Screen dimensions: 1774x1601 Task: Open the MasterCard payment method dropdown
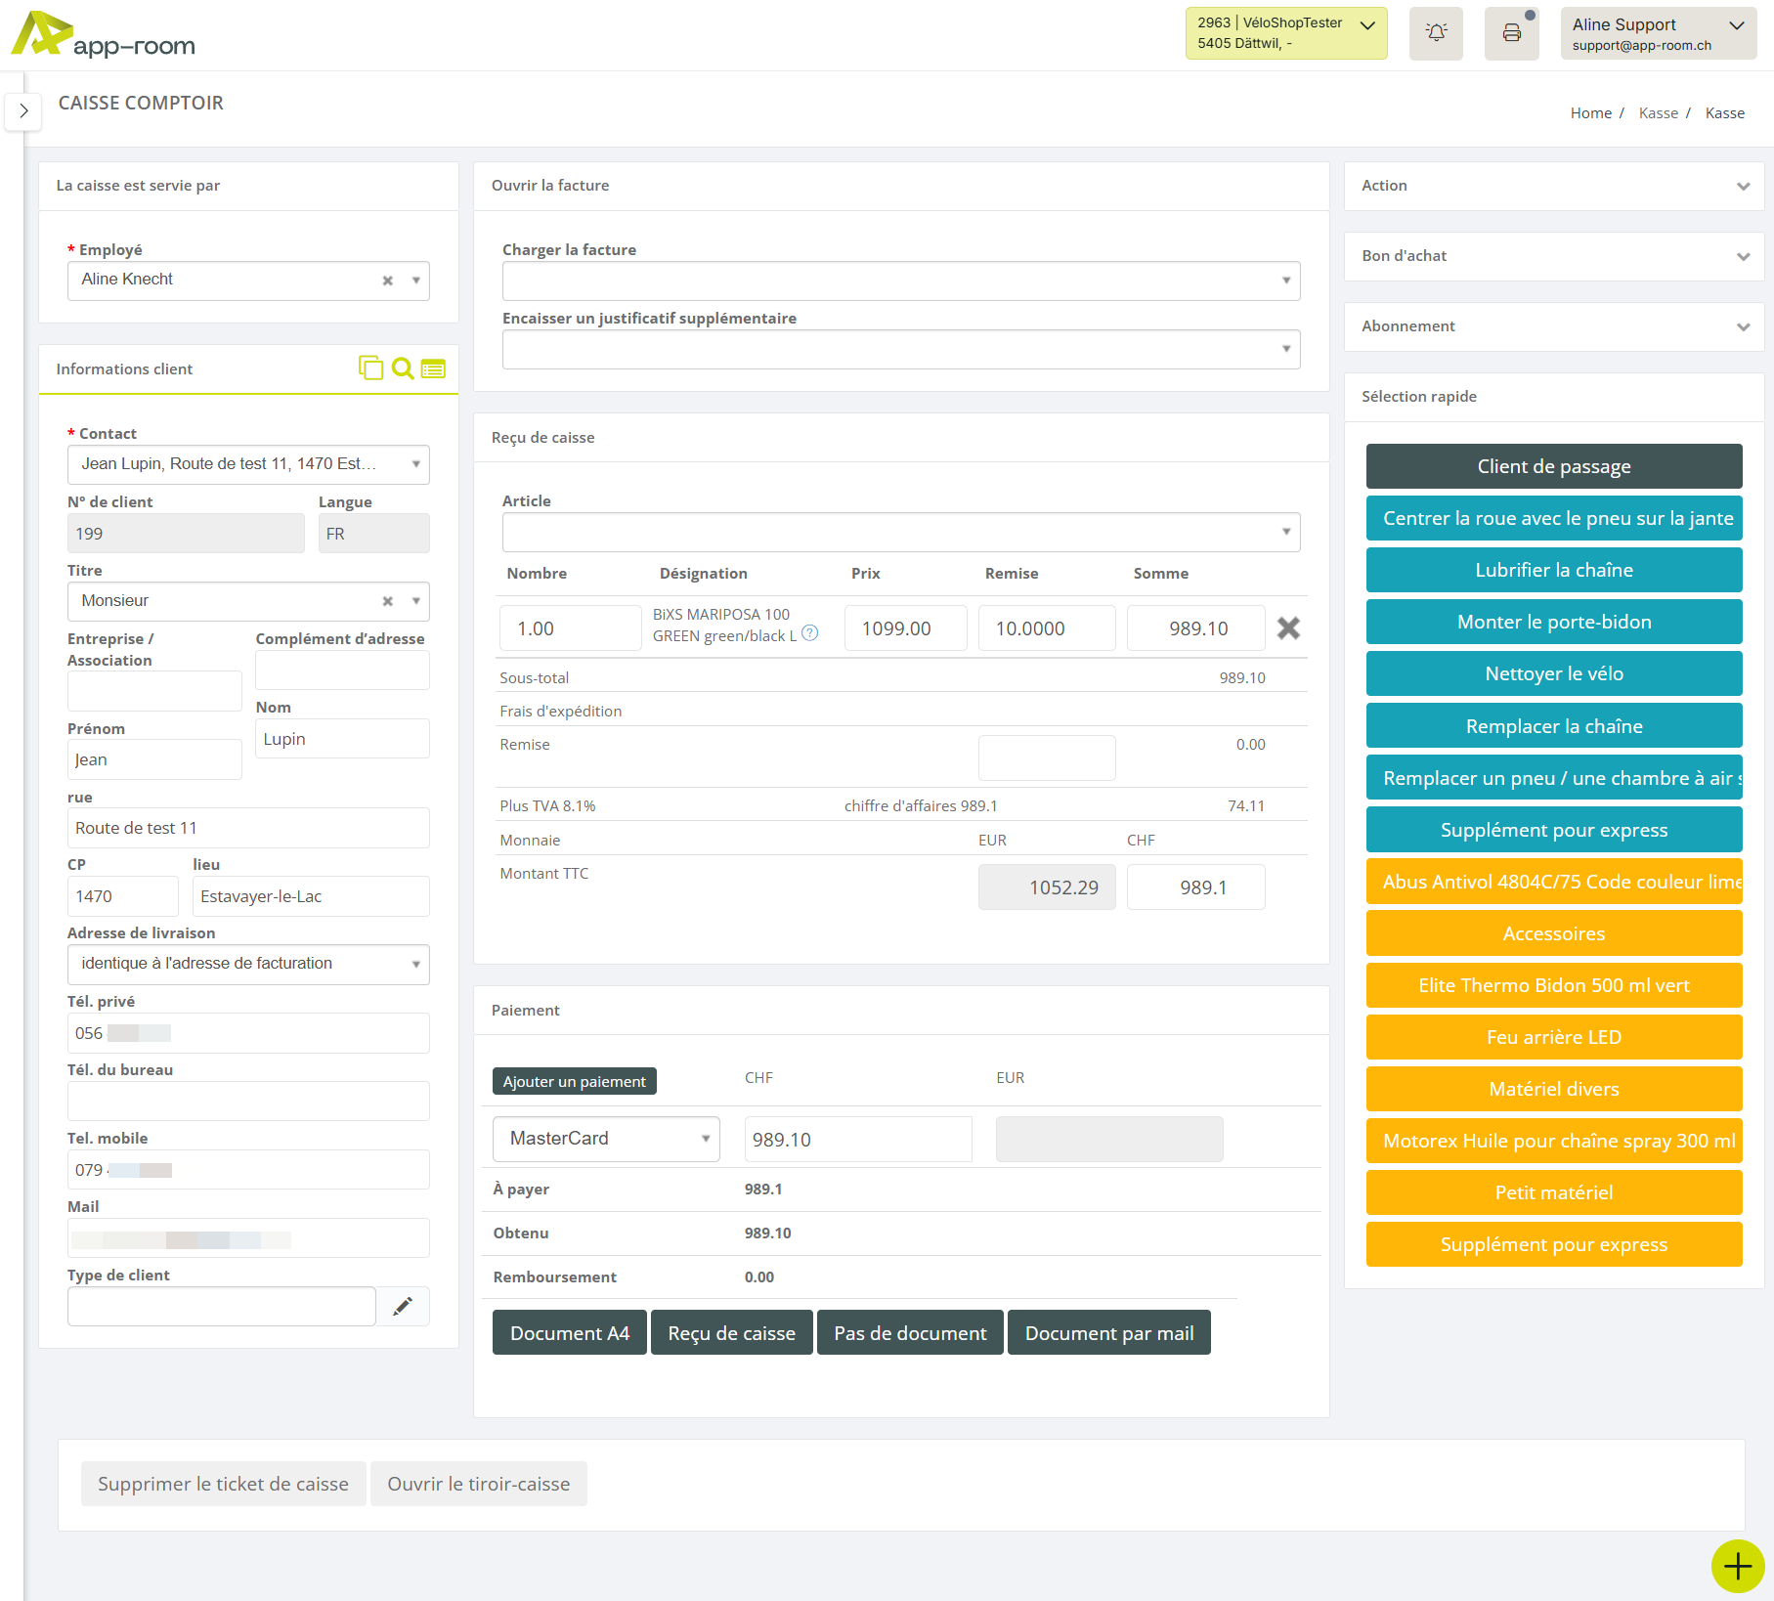tap(606, 1139)
